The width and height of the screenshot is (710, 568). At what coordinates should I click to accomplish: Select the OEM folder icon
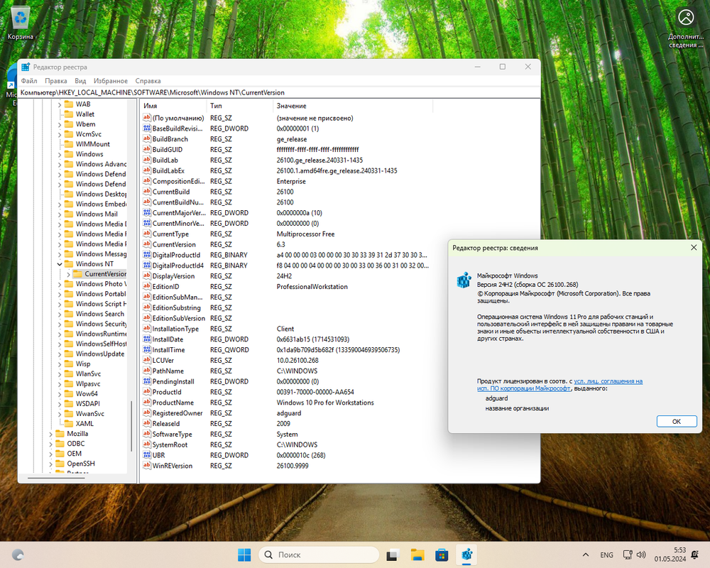[60, 454]
